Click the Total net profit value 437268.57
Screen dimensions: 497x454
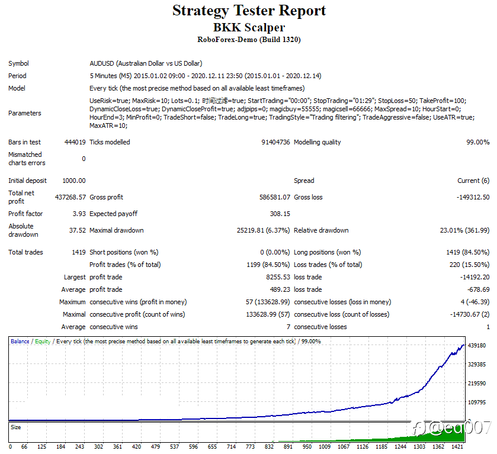point(70,197)
